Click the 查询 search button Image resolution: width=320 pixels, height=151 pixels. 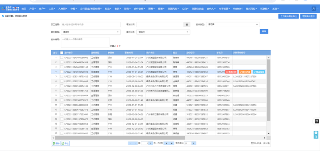click(x=264, y=32)
